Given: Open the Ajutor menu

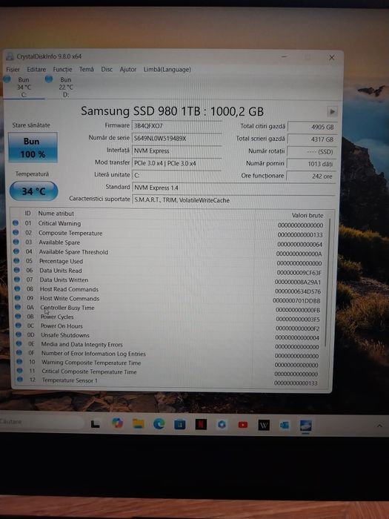Looking at the screenshot, I should click(128, 70).
